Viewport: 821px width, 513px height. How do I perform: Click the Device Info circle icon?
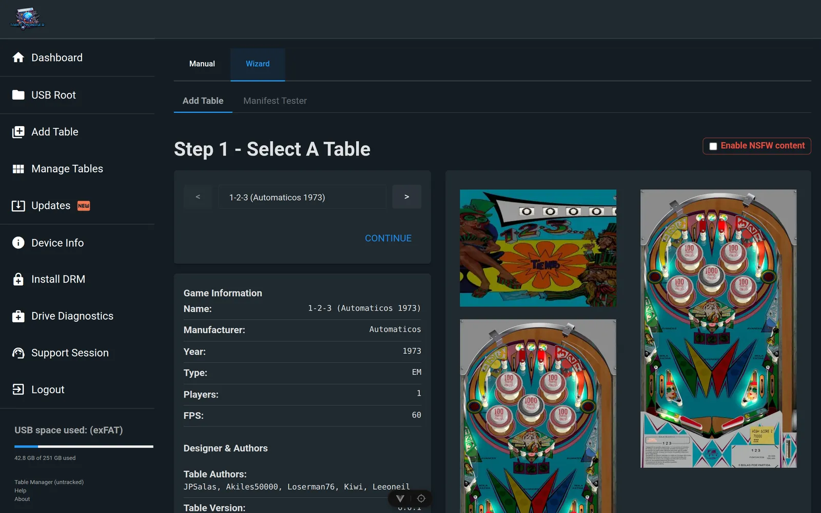coord(18,243)
